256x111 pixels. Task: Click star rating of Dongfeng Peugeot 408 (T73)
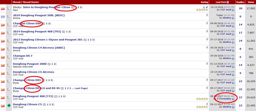pos(202,99)
